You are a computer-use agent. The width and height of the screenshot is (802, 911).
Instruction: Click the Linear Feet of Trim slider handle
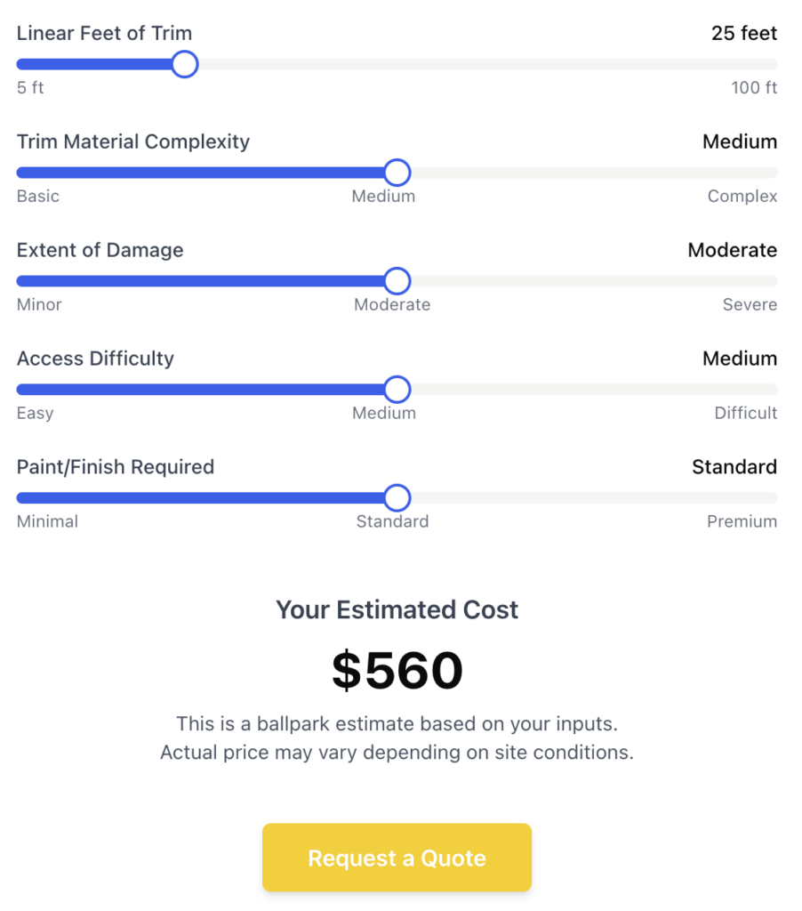coord(184,64)
